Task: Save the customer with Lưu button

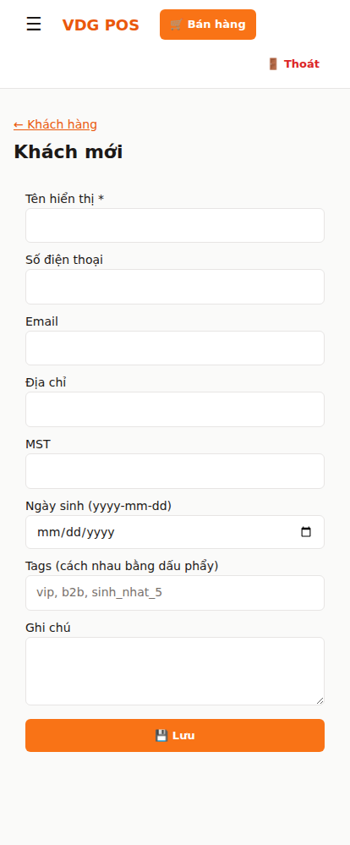Action: pyautogui.click(x=175, y=736)
